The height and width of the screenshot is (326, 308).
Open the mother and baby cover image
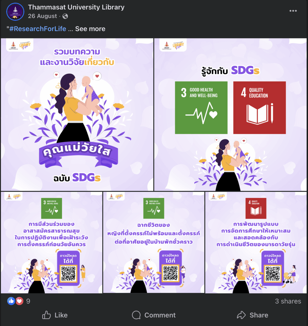coord(77,115)
